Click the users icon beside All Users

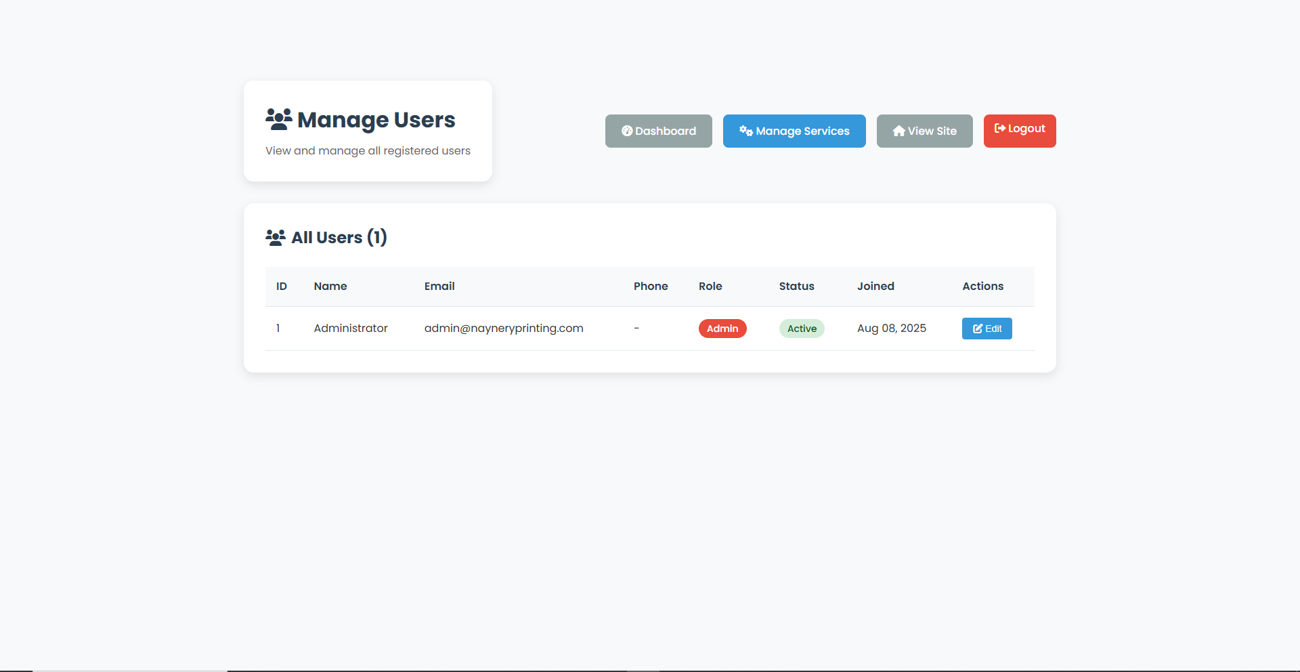click(x=275, y=237)
